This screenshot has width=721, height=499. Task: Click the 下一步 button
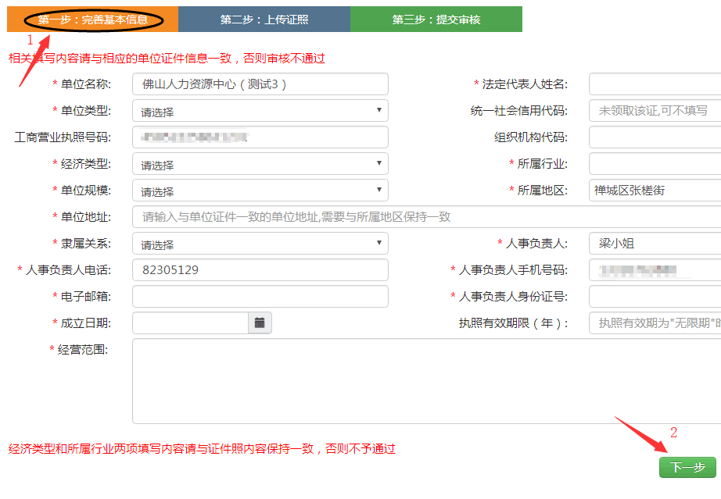687,467
